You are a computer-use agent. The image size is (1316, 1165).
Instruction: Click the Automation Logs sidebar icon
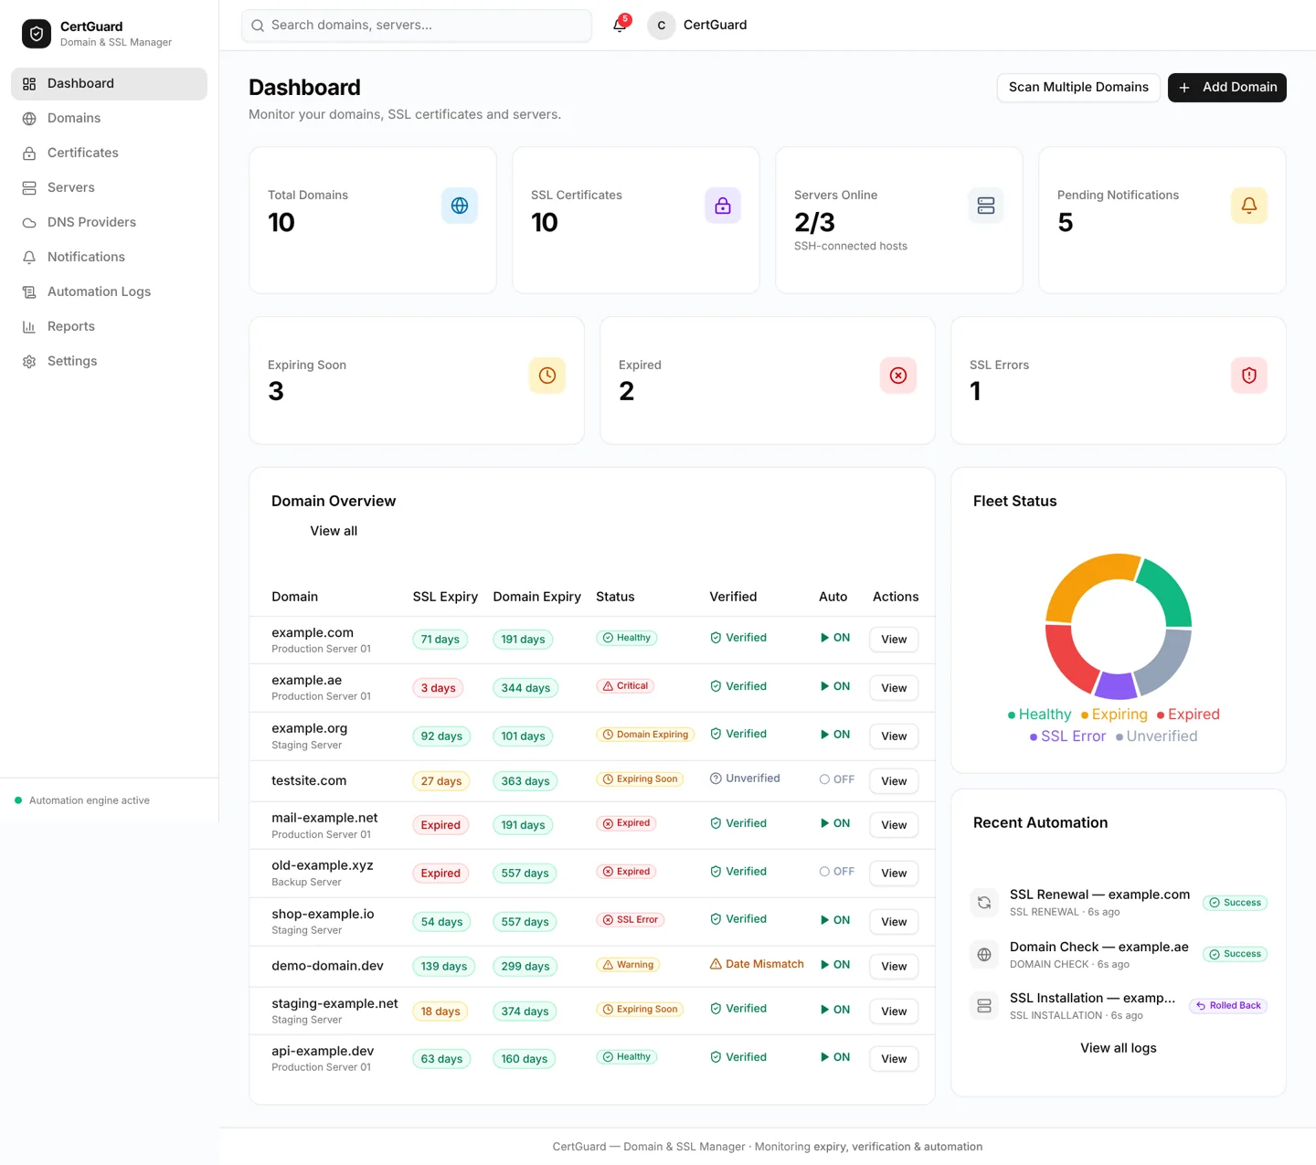(29, 291)
